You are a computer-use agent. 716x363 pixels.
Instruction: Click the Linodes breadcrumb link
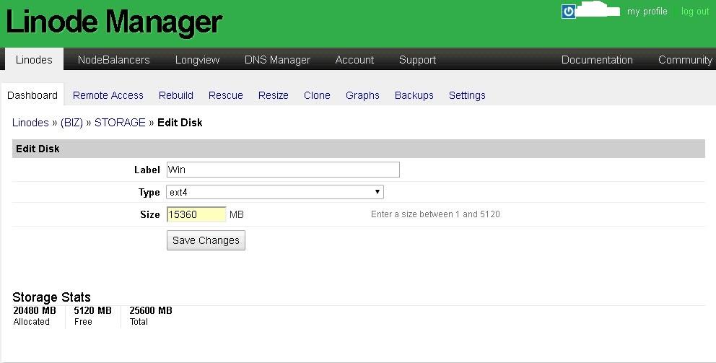30,123
